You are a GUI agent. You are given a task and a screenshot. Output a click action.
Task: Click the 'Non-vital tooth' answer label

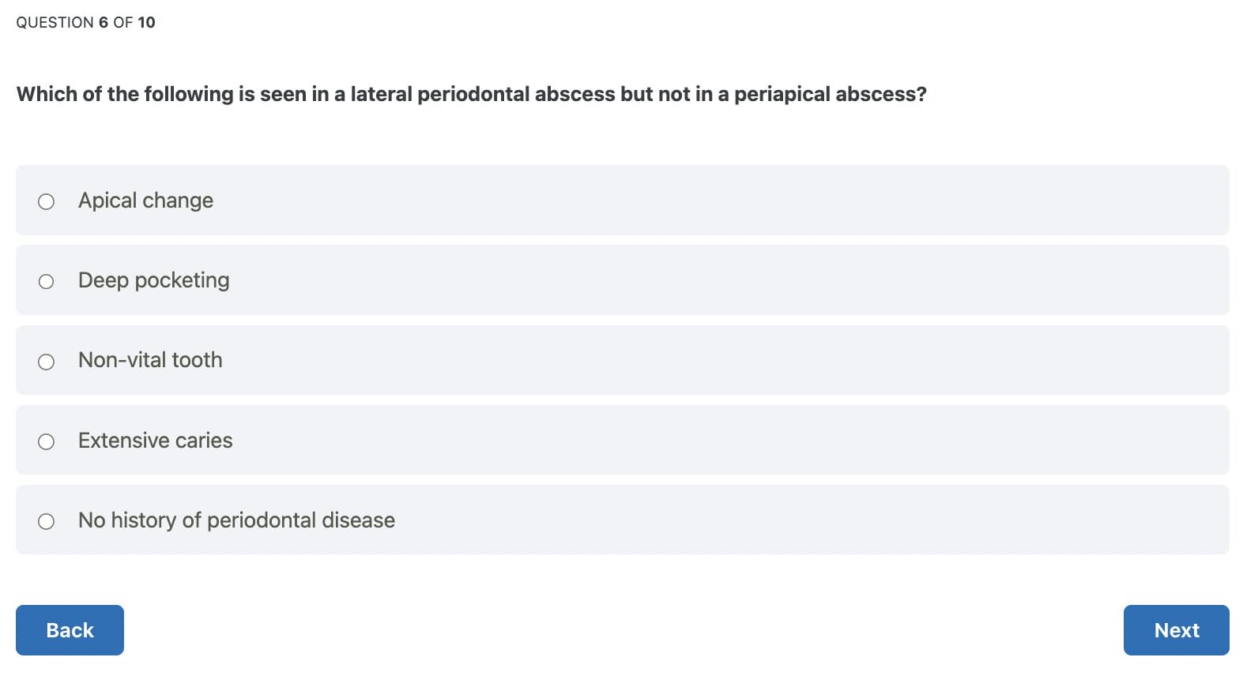click(150, 360)
